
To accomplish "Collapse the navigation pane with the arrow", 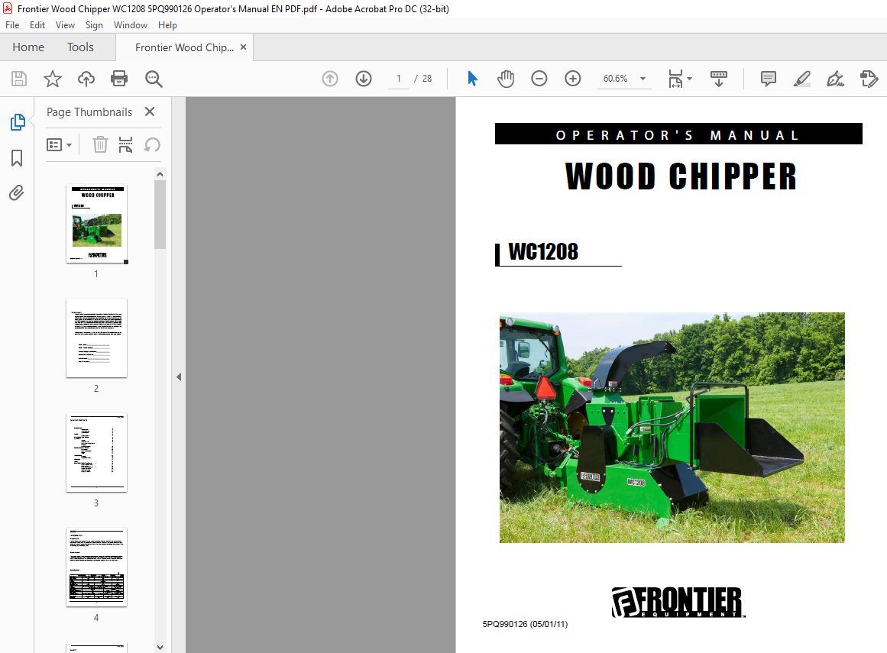I will (x=179, y=377).
